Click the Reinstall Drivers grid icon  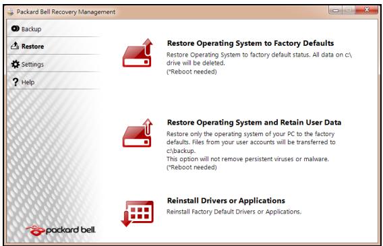(x=138, y=214)
